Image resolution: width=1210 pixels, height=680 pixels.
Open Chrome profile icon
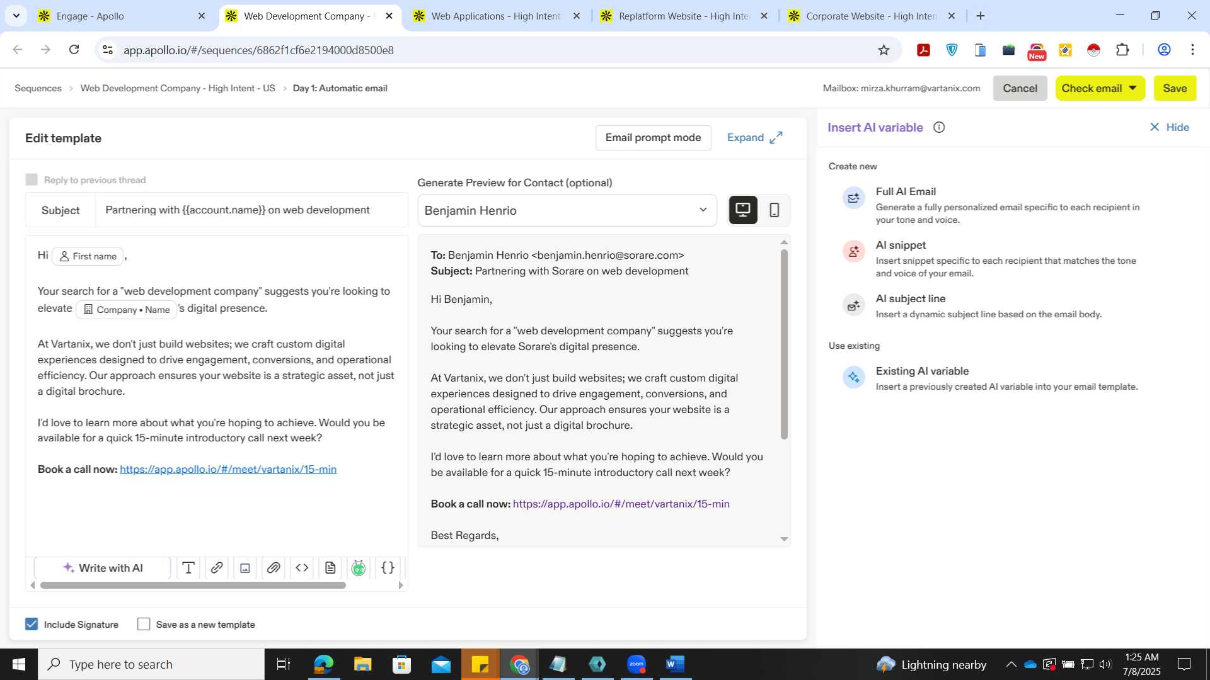[x=1164, y=50]
